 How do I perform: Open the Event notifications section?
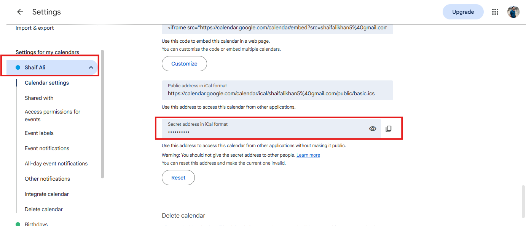tap(47, 148)
